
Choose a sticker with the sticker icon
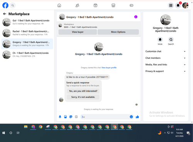click(x=71, y=117)
